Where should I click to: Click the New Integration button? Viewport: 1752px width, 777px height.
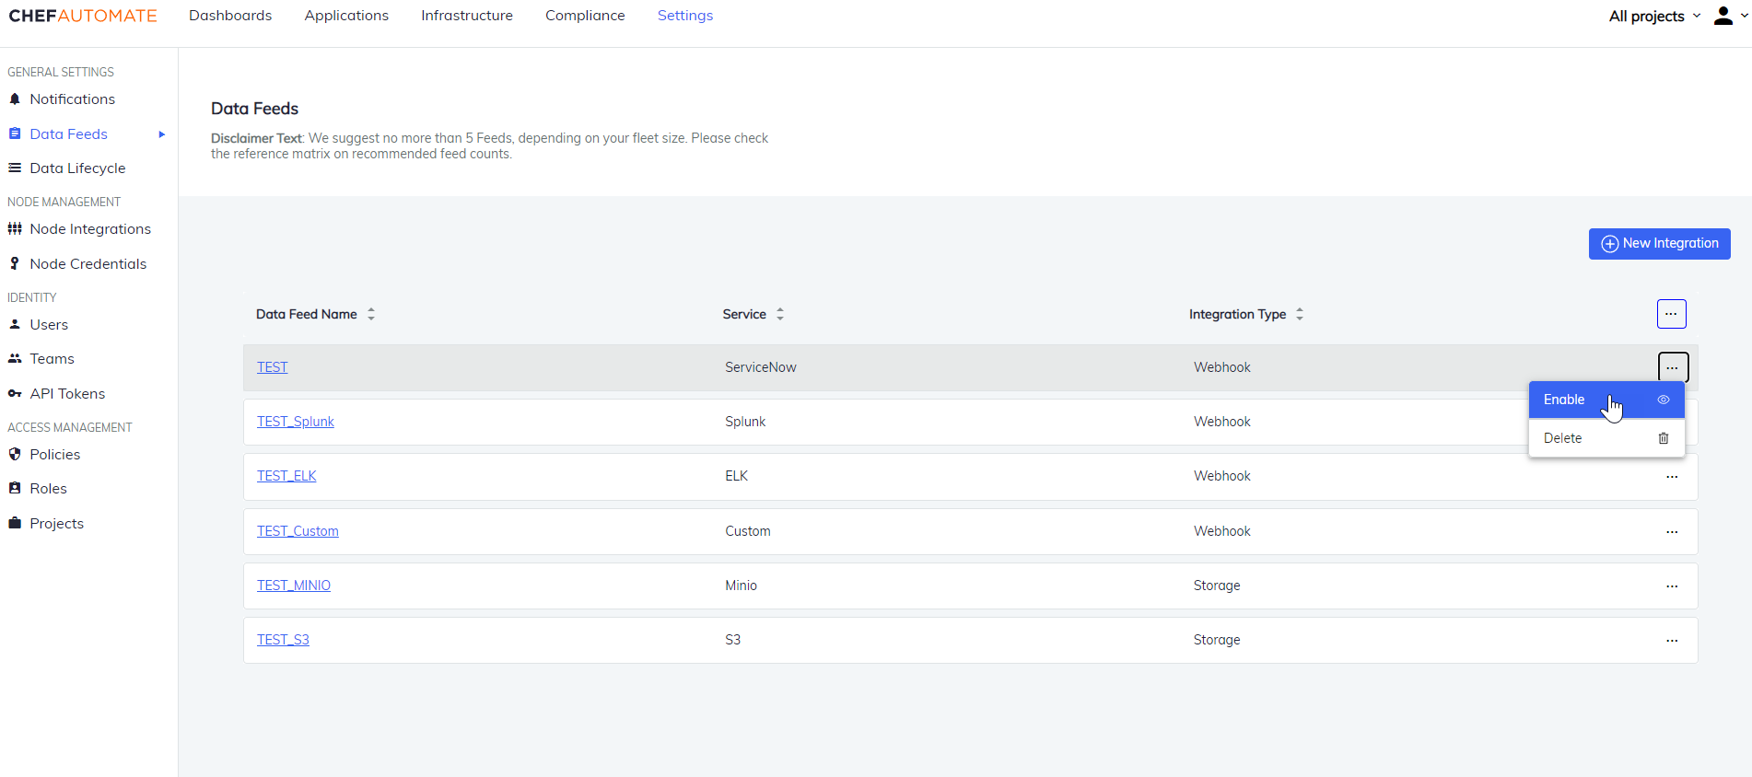pyautogui.click(x=1659, y=244)
